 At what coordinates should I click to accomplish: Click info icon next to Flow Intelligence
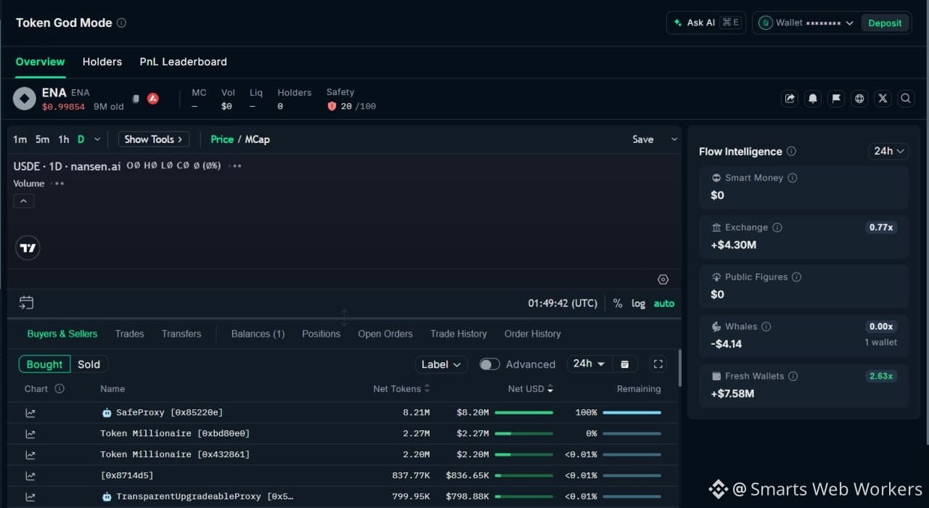click(791, 152)
